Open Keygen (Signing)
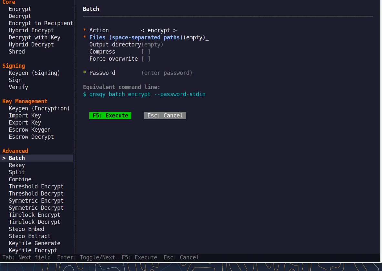 (x=34, y=73)
